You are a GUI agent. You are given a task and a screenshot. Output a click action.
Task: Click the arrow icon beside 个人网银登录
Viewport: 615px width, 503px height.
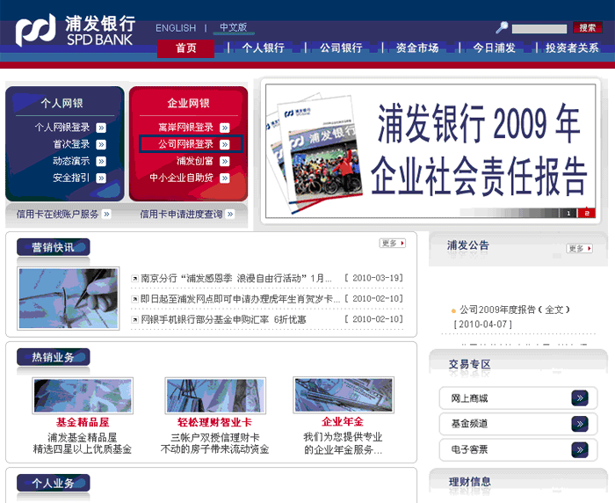tap(101, 128)
